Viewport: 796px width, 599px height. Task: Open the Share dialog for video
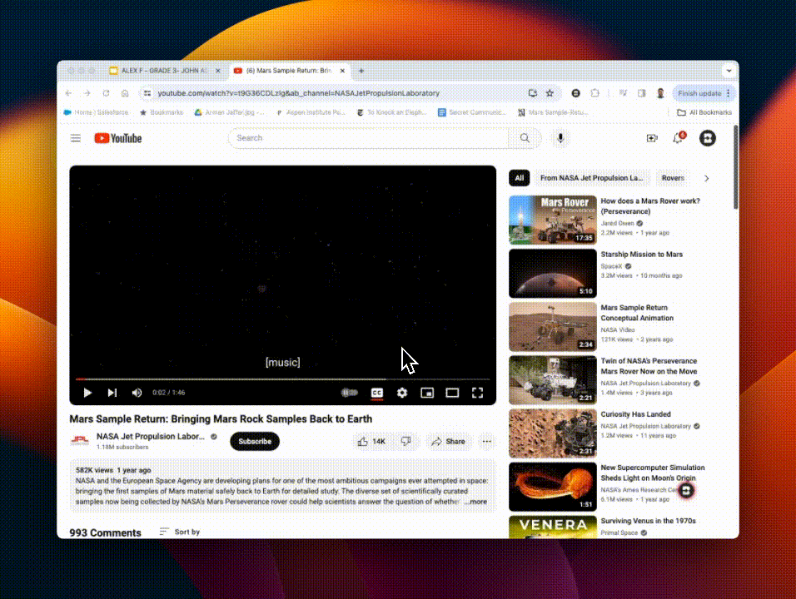[449, 441]
